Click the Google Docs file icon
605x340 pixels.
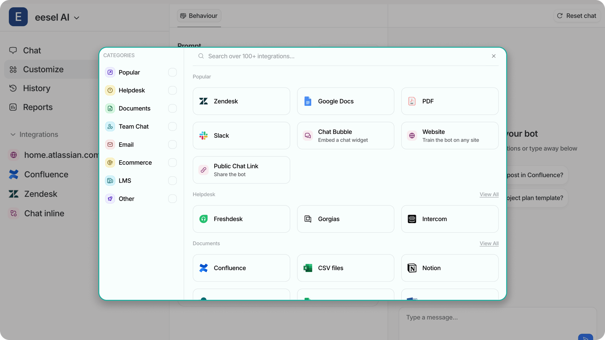coord(308,101)
